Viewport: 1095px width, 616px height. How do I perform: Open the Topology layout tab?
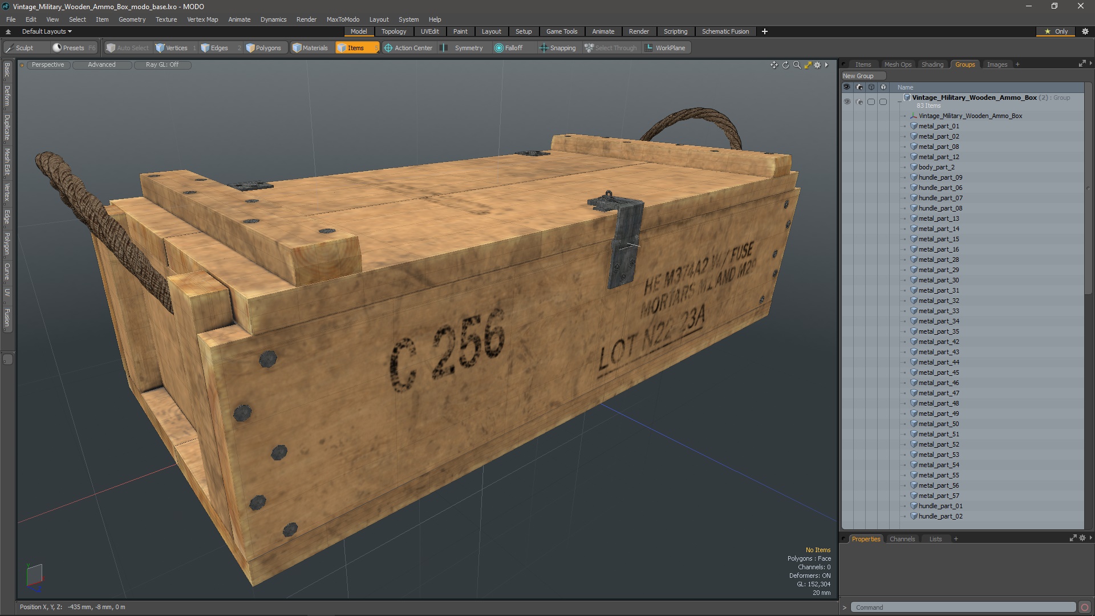click(394, 31)
